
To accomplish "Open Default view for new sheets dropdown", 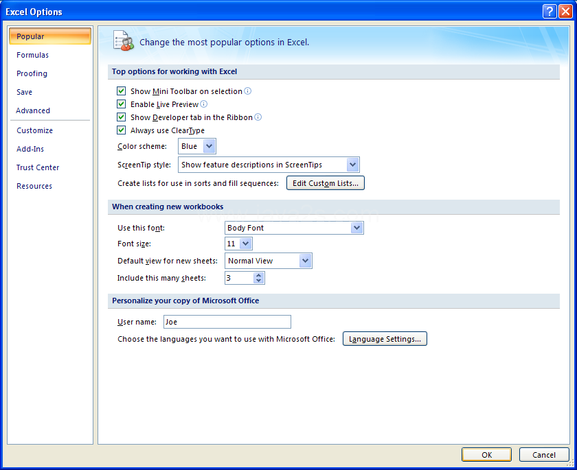I will coord(305,261).
